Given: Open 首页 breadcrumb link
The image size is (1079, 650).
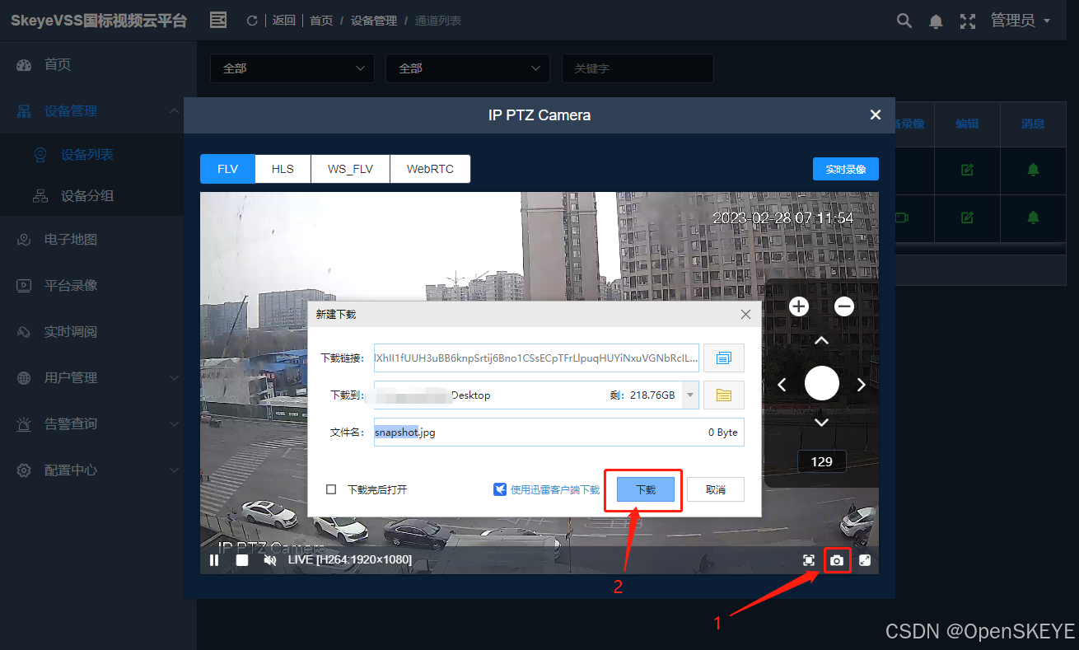Looking at the screenshot, I should pos(321,21).
